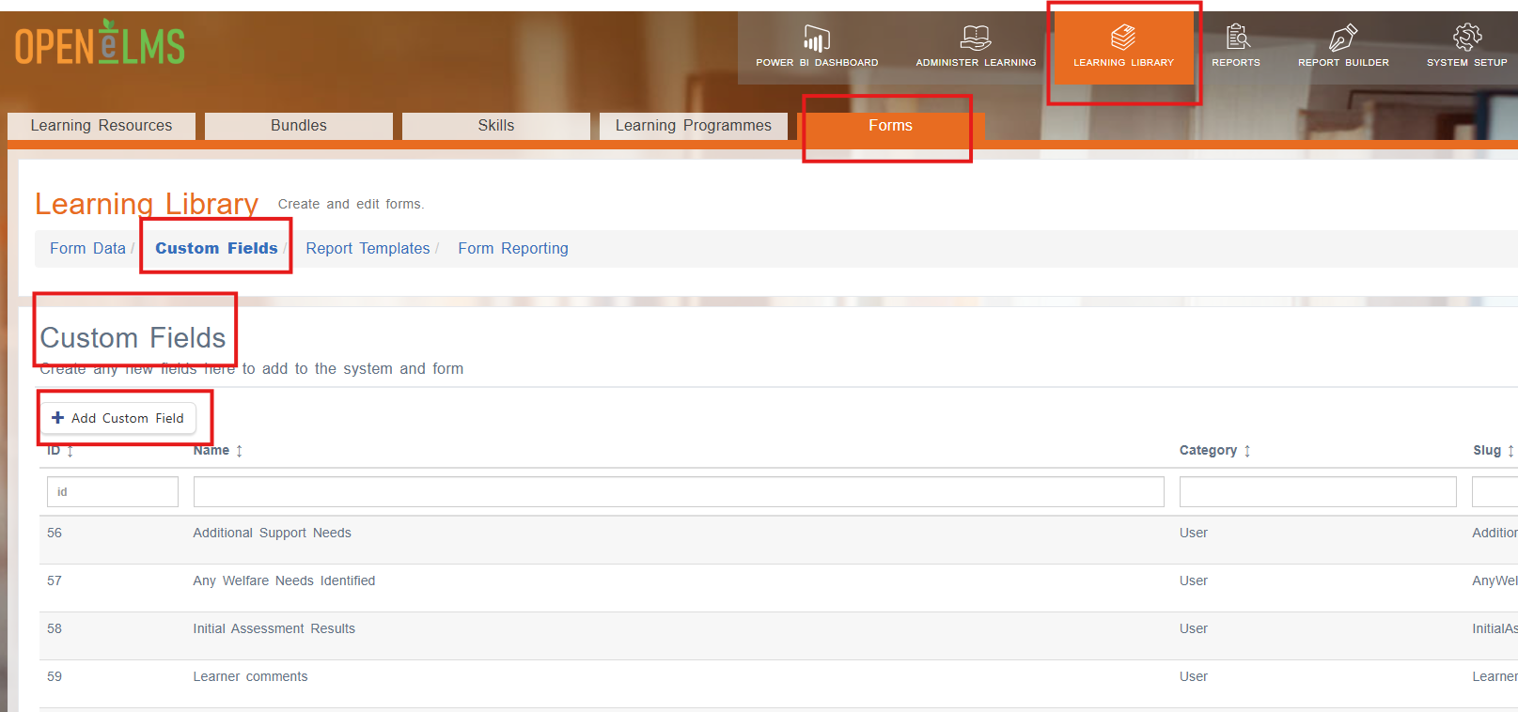The width and height of the screenshot is (1518, 712).
Task: Select the Any Welfare Needs Identified row
Action: pos(778,588)
